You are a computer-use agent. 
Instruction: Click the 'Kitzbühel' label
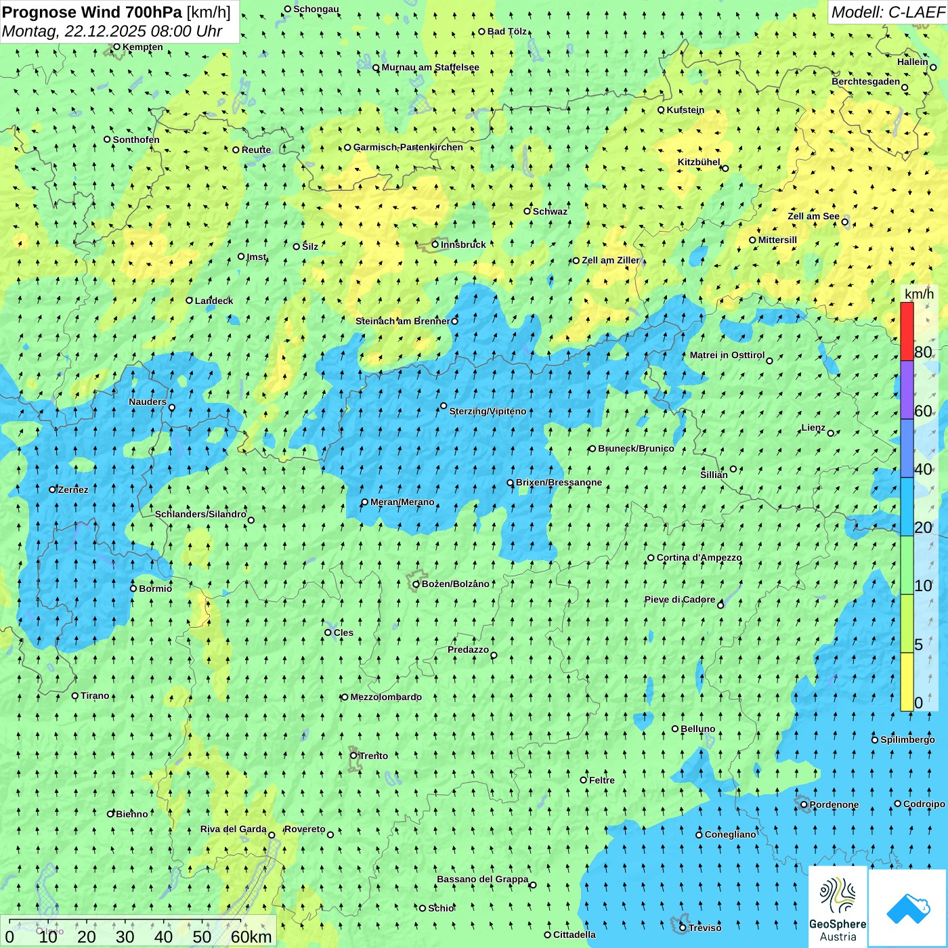coord(699,162)
